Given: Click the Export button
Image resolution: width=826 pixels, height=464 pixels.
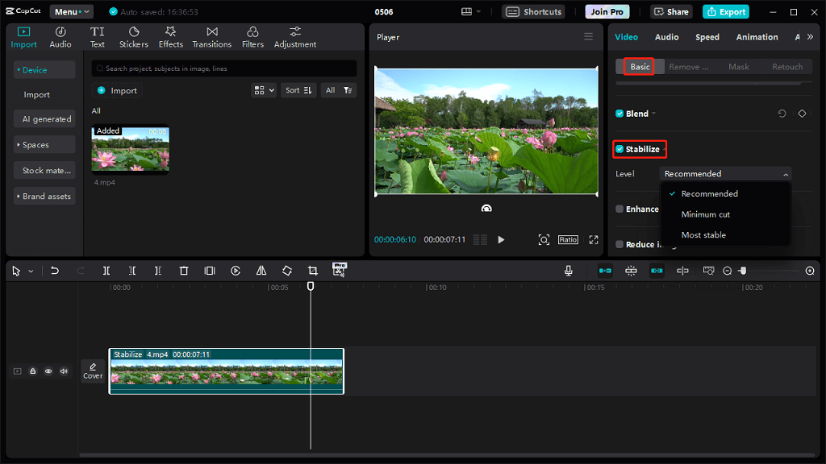Looking at the screenshot, I should [726, 11].
